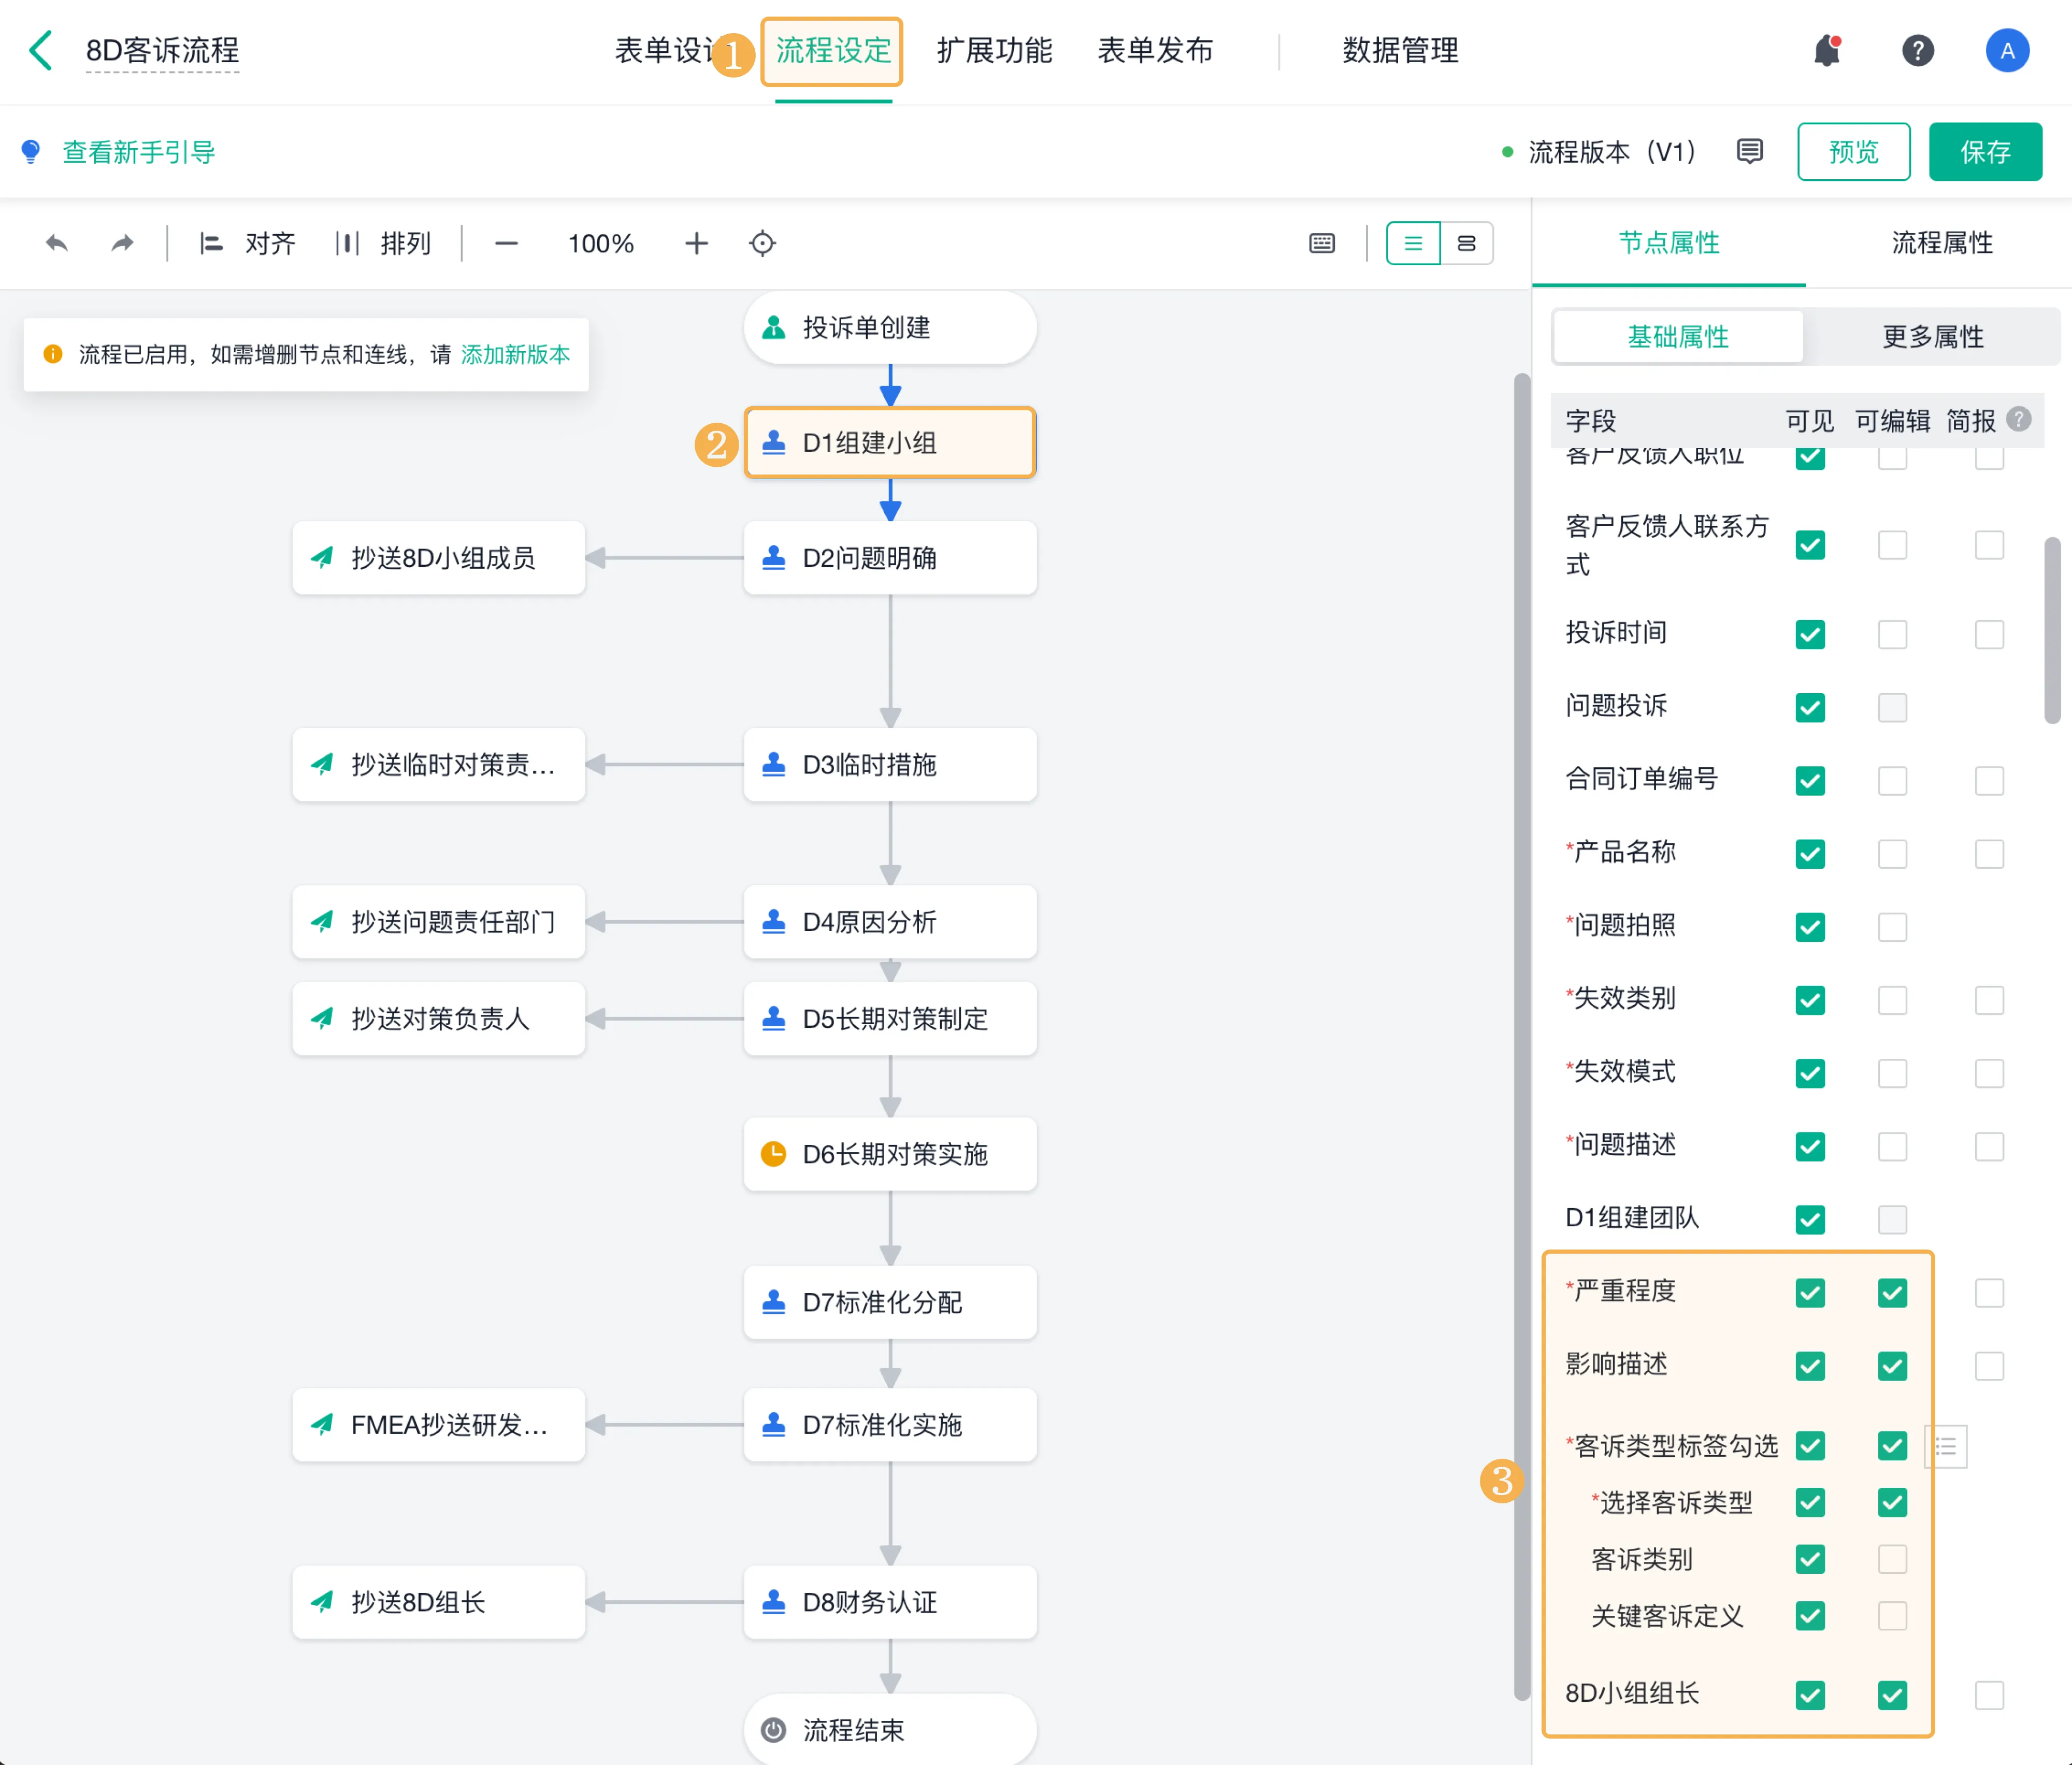Open the notification bell icon
The height and width of the screenshot is (1765, 2072).
(x=1827, y=50)
